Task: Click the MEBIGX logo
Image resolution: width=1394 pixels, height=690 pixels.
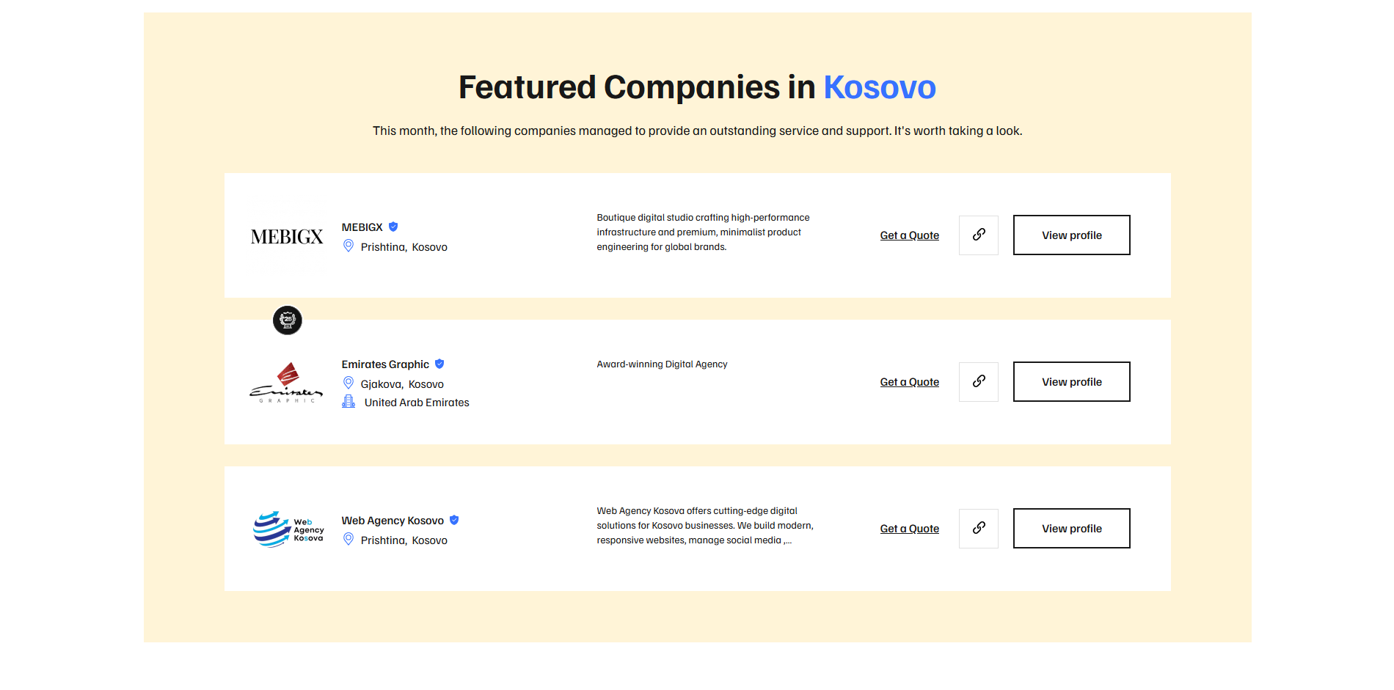Action: 287,236
